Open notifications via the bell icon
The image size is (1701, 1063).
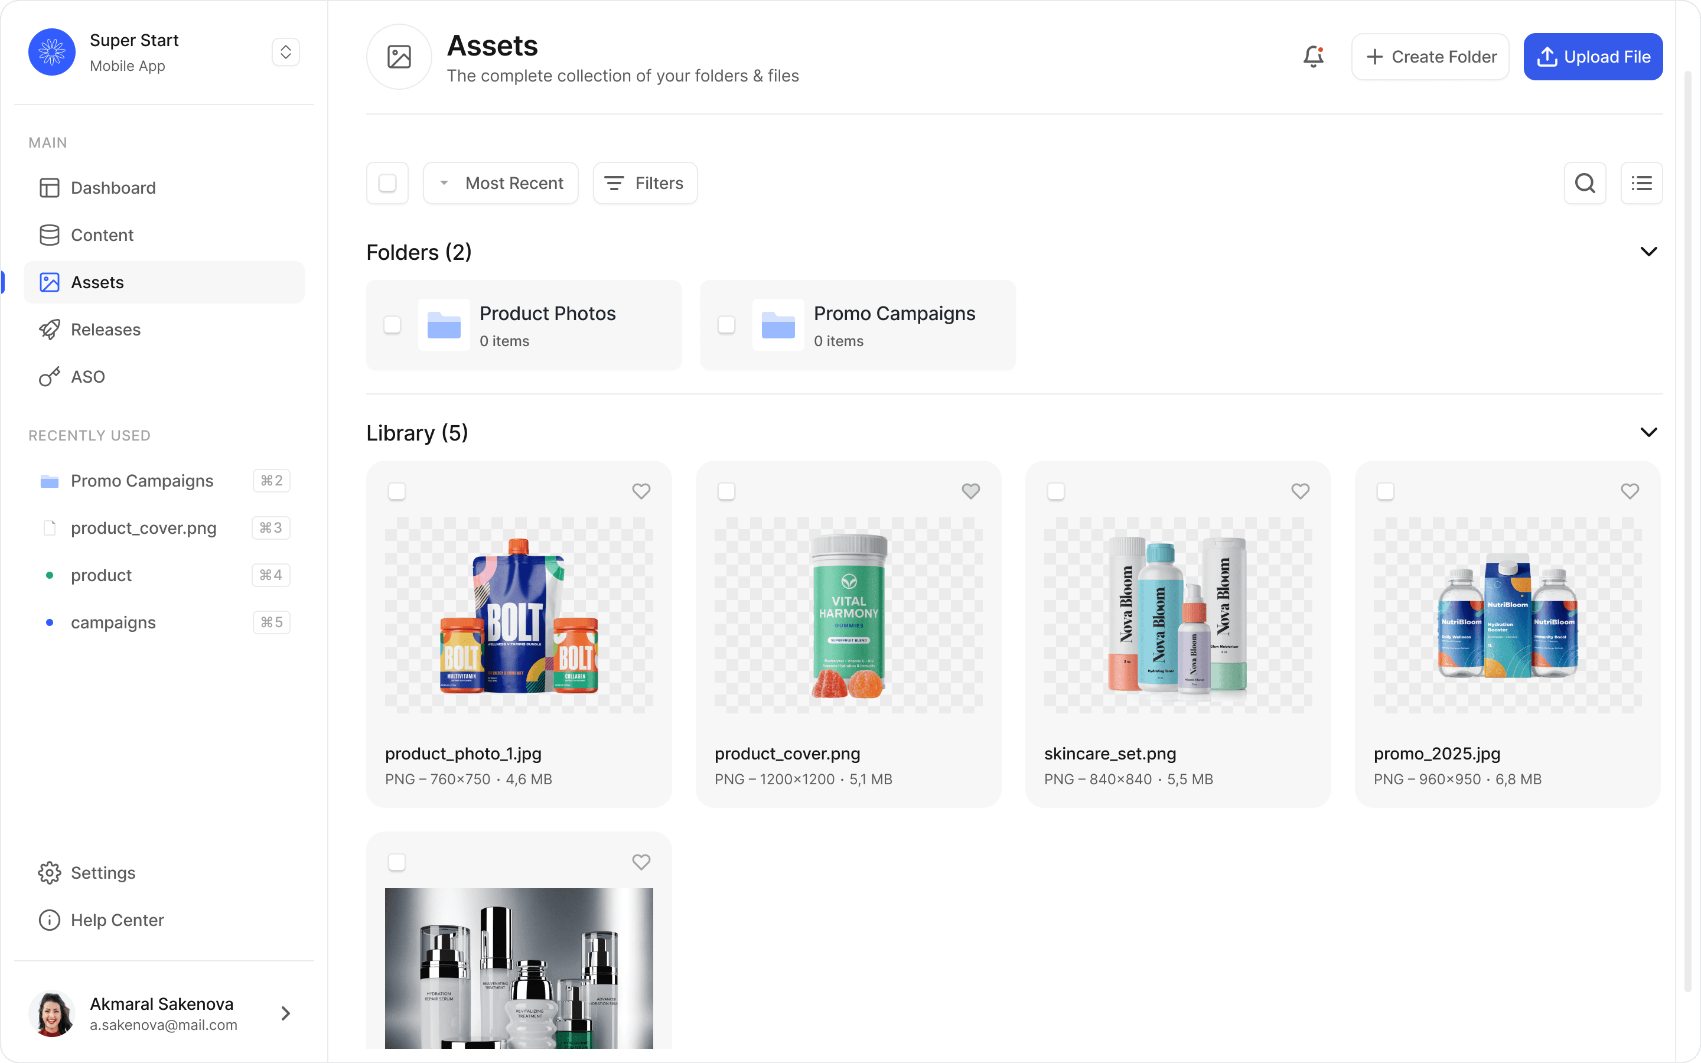click(1313, 56)
